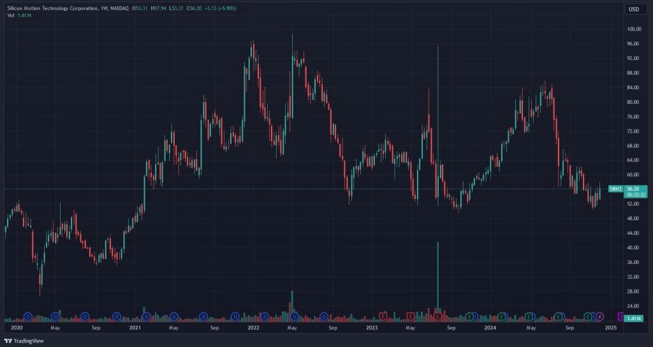Click the 2022 label on the time axis
The height and width of the screenshot is (347, 653).
[x=253, y=328]
